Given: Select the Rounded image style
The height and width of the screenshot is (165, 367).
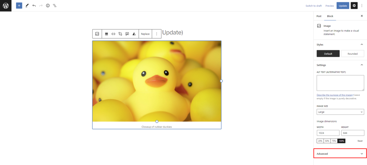Looking at the screenshot, I should 352,54.
